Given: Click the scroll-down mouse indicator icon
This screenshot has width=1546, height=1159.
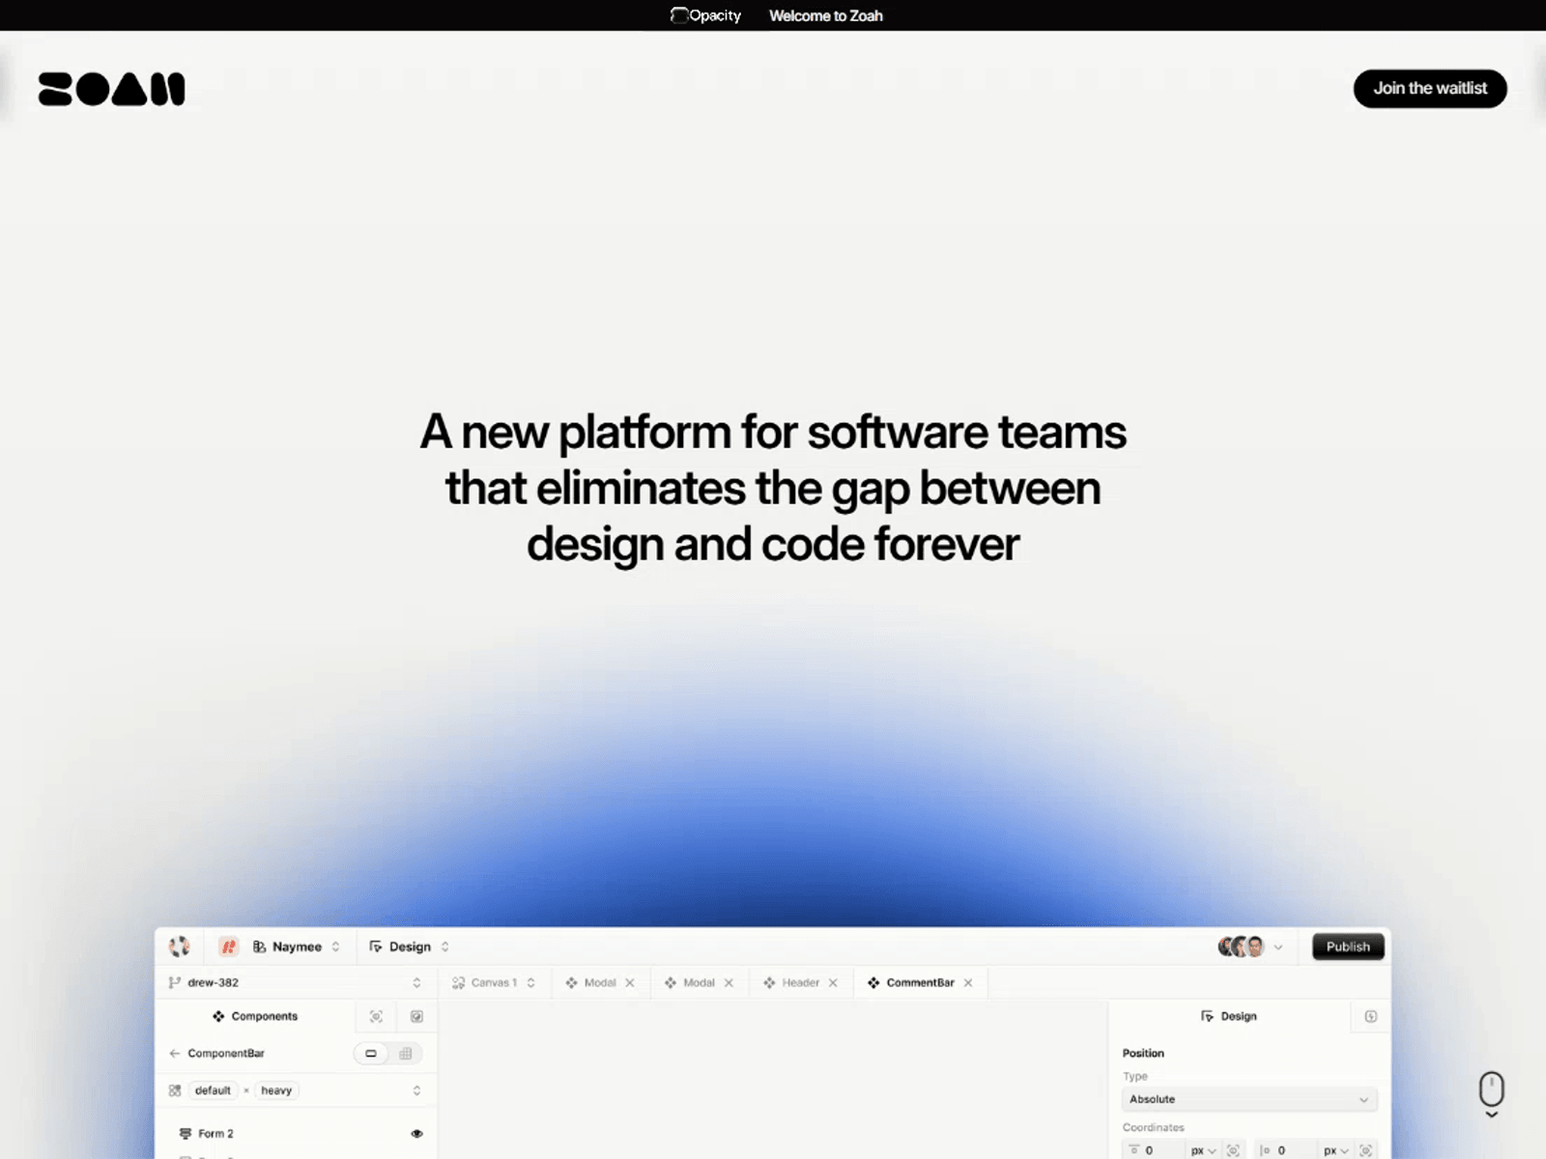Looking at the screenshot, I should pyautogui.click(x=1492, y=1094).
